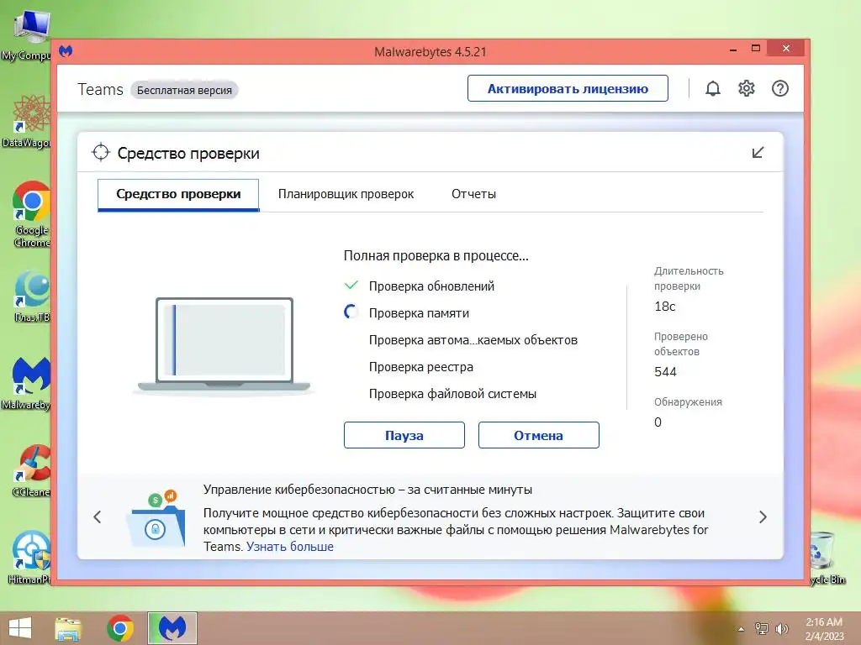Viewport: 861px width, 645px height.
Task: Pause the scan with Пауза button
Action: click(x=404, y=435)
